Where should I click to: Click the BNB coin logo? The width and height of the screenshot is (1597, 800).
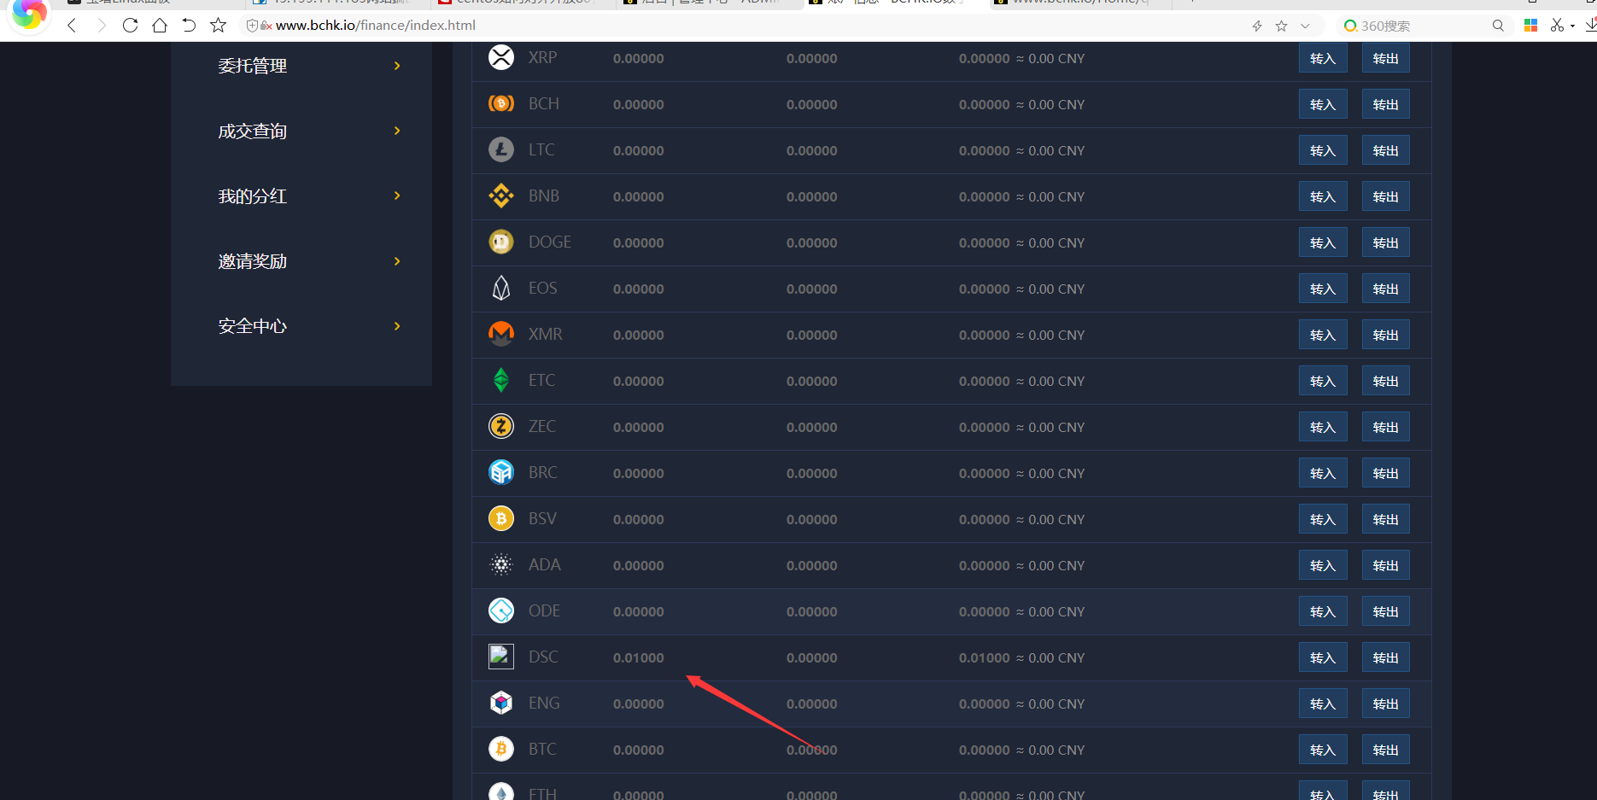click(x=501, y=196)
